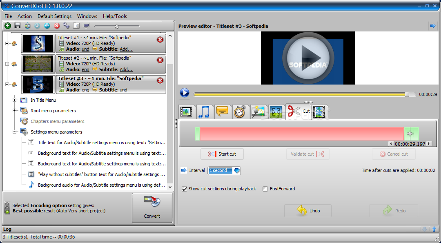441x243 pixels.
Task: Click the layout grid toolbar icon
Action: pyautogui.click(x=76, y=26)
